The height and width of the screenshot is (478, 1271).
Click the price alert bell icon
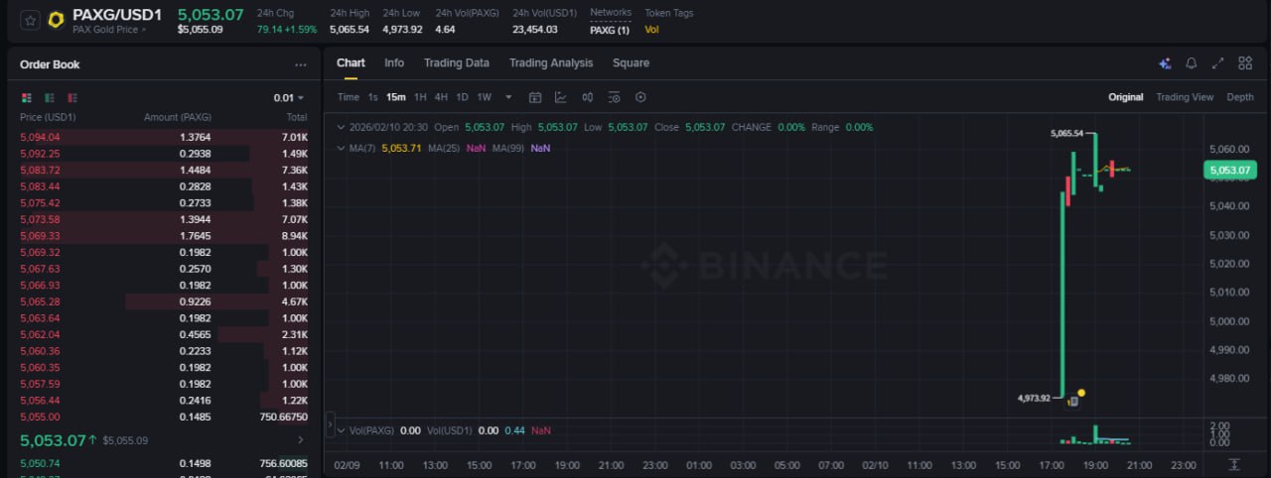(1192, 63)
